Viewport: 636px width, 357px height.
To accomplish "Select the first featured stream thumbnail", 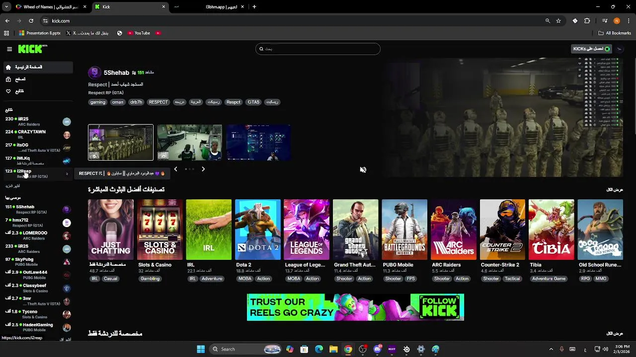I will 121,142.
